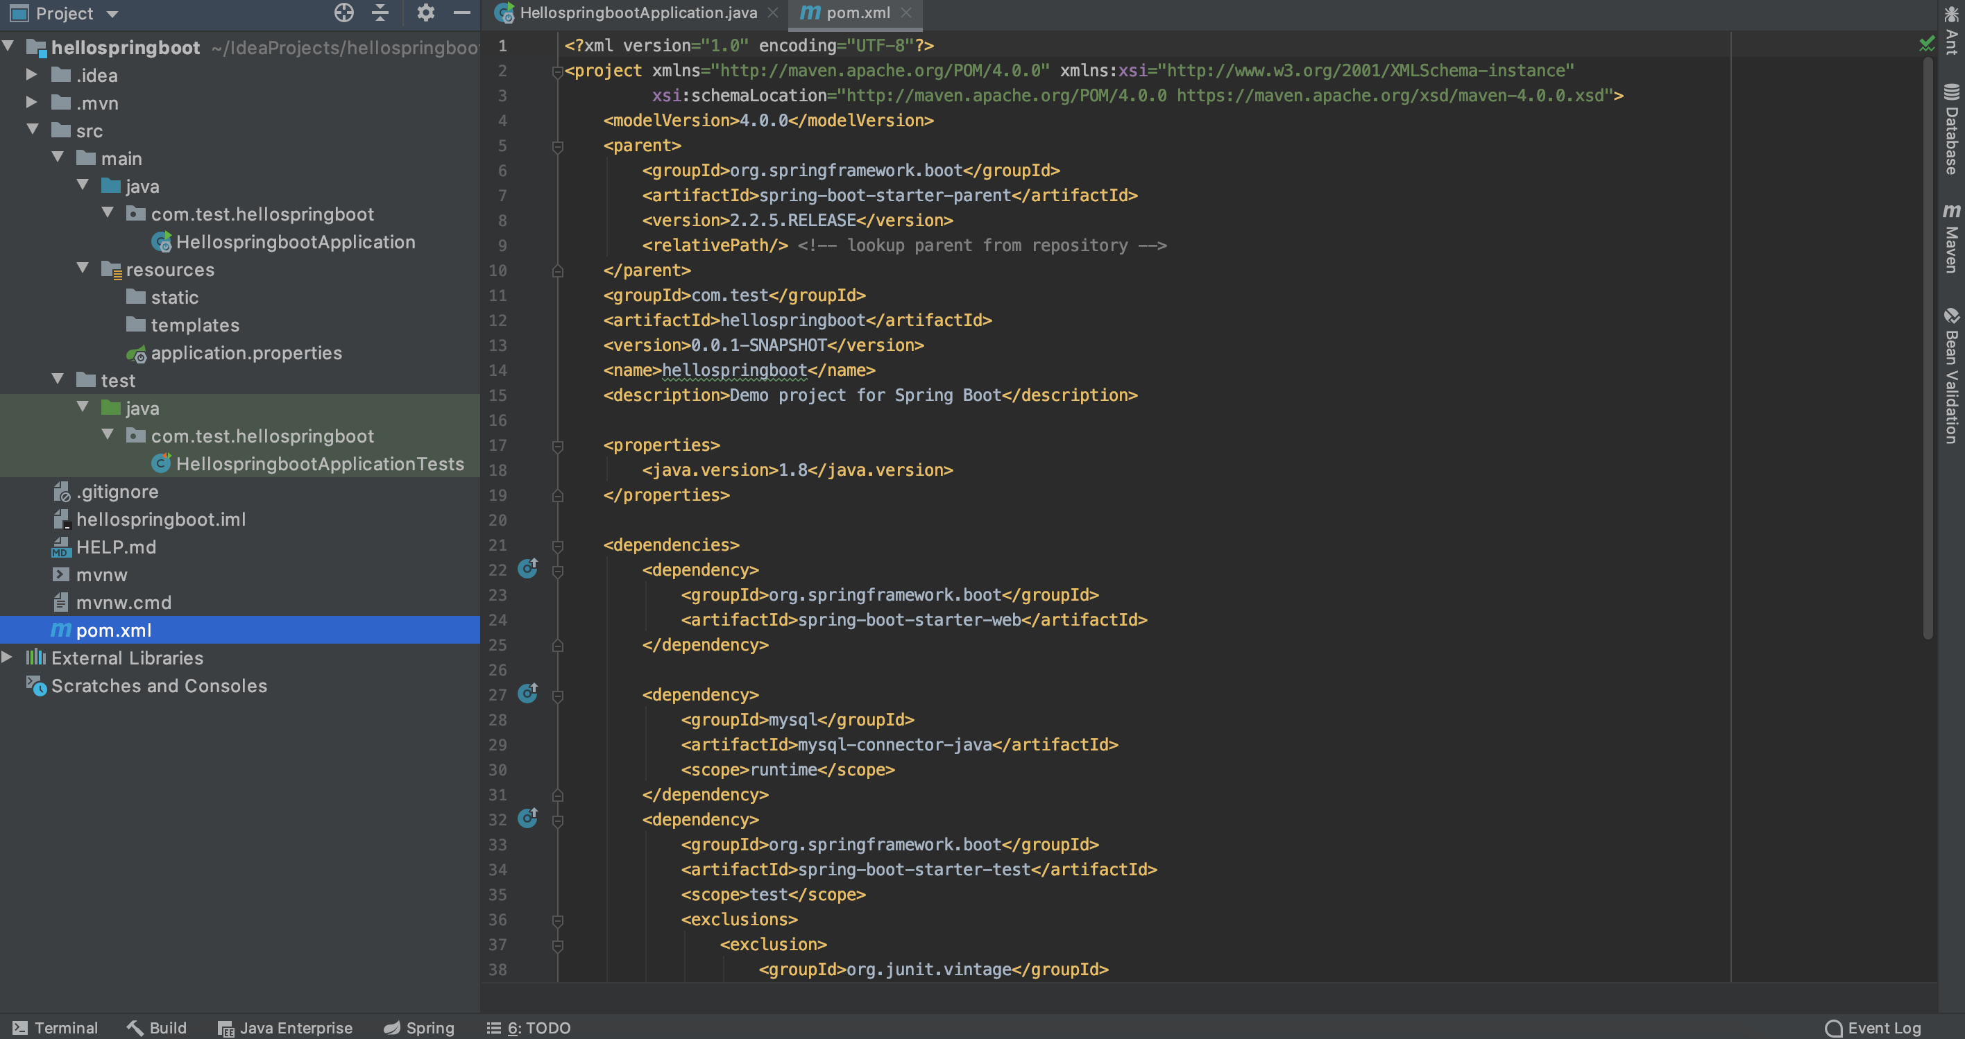The image size is (1965, 1039).
Task: Switch to HellospringbootApplication.java tab
Action: 637,13
